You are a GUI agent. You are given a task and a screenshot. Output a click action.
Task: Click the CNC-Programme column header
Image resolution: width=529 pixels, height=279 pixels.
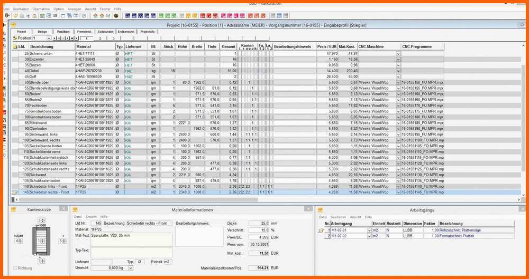click(x=423, y=46)
